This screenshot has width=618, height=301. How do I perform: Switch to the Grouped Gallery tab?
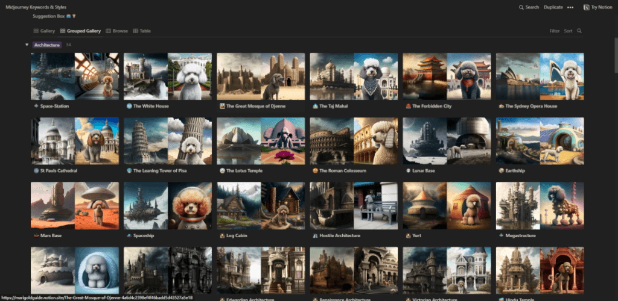pos(80,31)
